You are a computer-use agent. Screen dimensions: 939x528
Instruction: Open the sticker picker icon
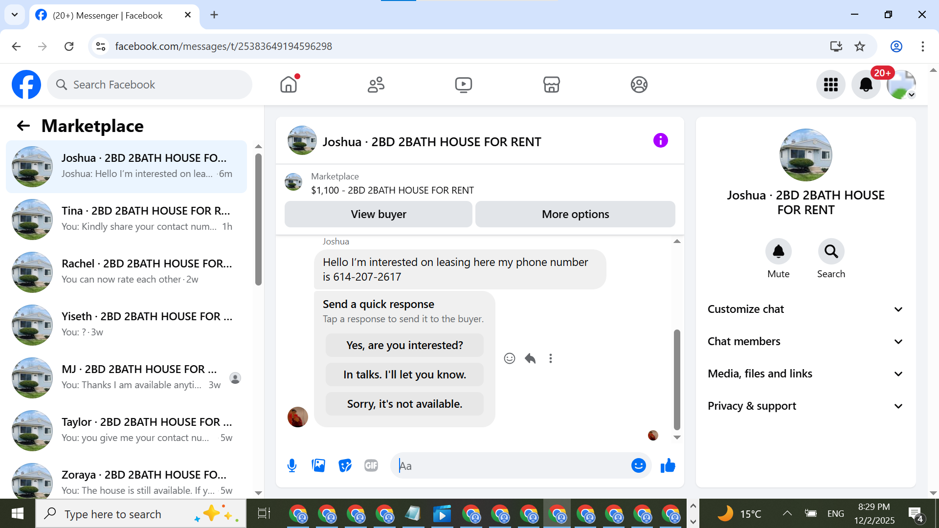(x=345, y=465)
